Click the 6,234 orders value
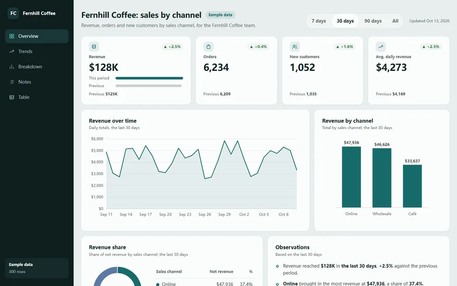The height and width of the screenshot is (286, 457). click(216, 67)
